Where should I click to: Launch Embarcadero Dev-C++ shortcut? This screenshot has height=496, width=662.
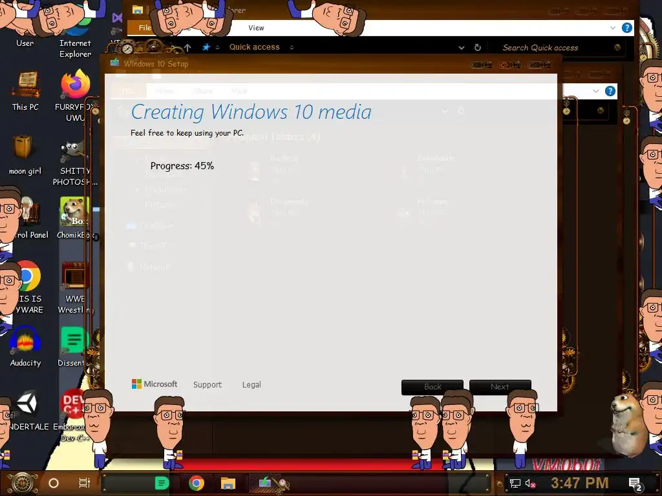click(72, 415)
